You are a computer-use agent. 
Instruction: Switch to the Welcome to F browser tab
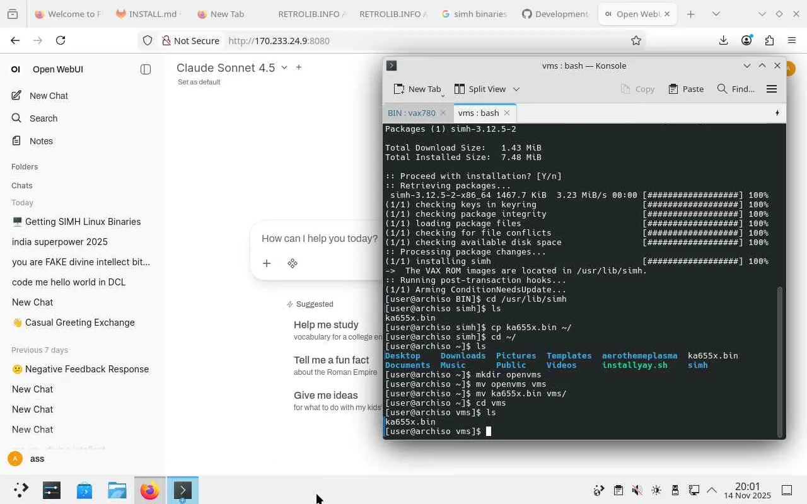pos(68,14)
